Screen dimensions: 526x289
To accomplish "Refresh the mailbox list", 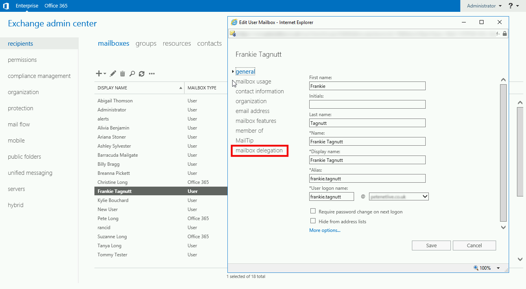I will [142, 74].
